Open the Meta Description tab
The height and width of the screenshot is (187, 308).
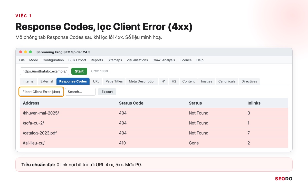click(x=142, y=81)
